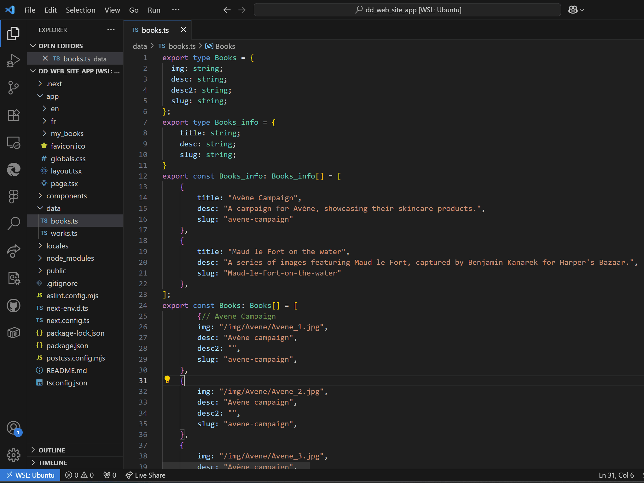The width and height of the screenshot is (644, 483).
Task: Open the Accounts menu in activity bar
Action: tap(13, 428)
